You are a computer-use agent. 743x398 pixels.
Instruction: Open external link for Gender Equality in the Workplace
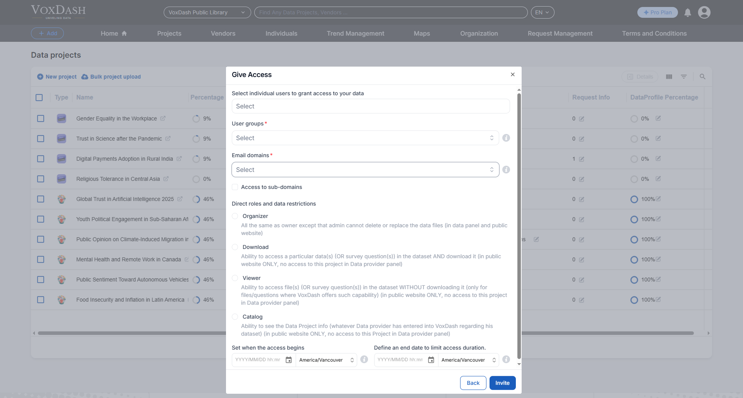point(163,118)
